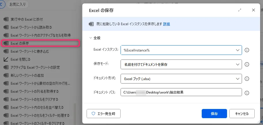Collapse the 全般 section

tap(91, 38)
